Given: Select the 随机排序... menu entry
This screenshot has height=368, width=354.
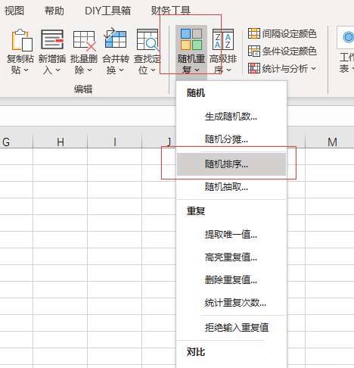Looking at the screenshot, I should (231, 164).
